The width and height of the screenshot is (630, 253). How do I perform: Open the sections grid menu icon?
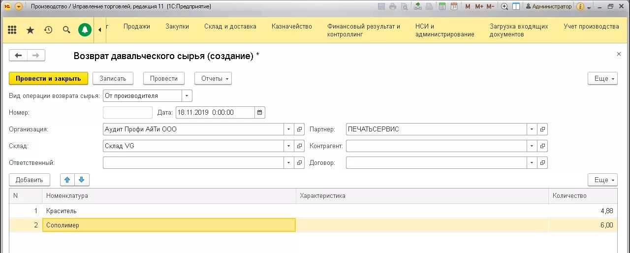12,30
